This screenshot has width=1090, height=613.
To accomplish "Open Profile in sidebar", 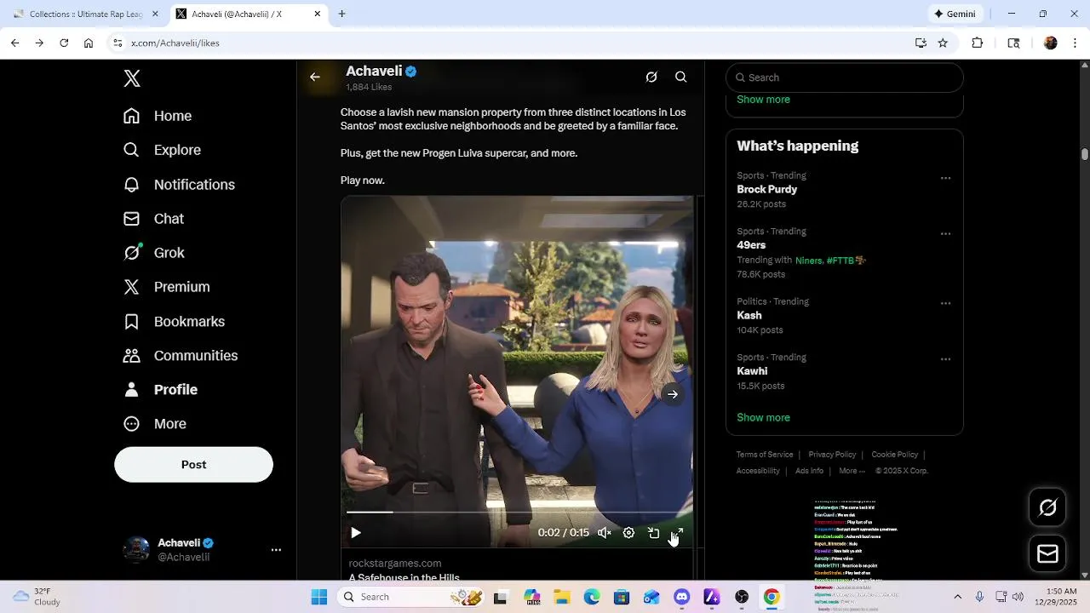I will pos(160,390).
